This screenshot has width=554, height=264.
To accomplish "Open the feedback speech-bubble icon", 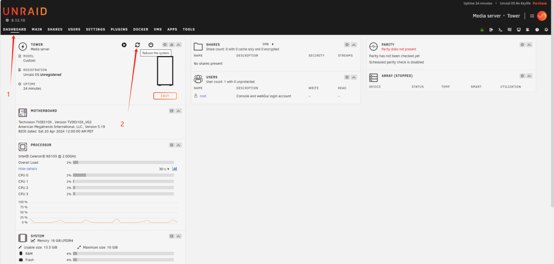I will tap(509, 30).
